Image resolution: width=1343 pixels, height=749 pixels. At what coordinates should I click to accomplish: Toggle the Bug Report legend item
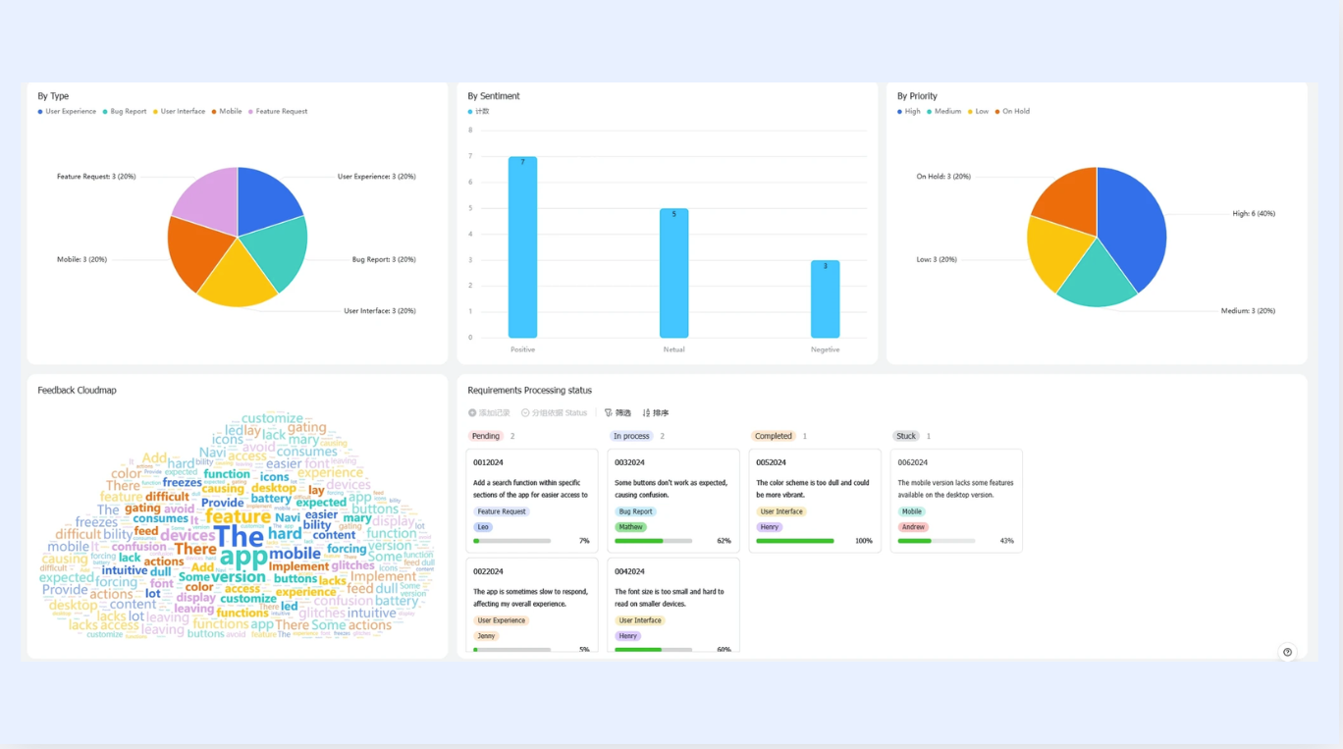tap(125, 112)
